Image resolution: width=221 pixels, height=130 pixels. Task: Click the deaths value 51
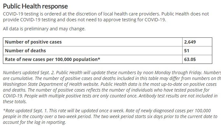187,51
